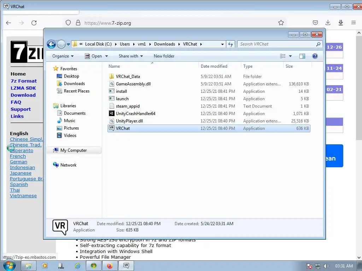Open the Organize menu
The image size is (362, 271).
63,56
